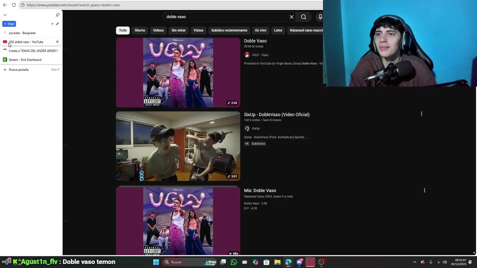Pin the vertical tabs pane
This screenshot has height=268, width=477.
click(57, 15)
